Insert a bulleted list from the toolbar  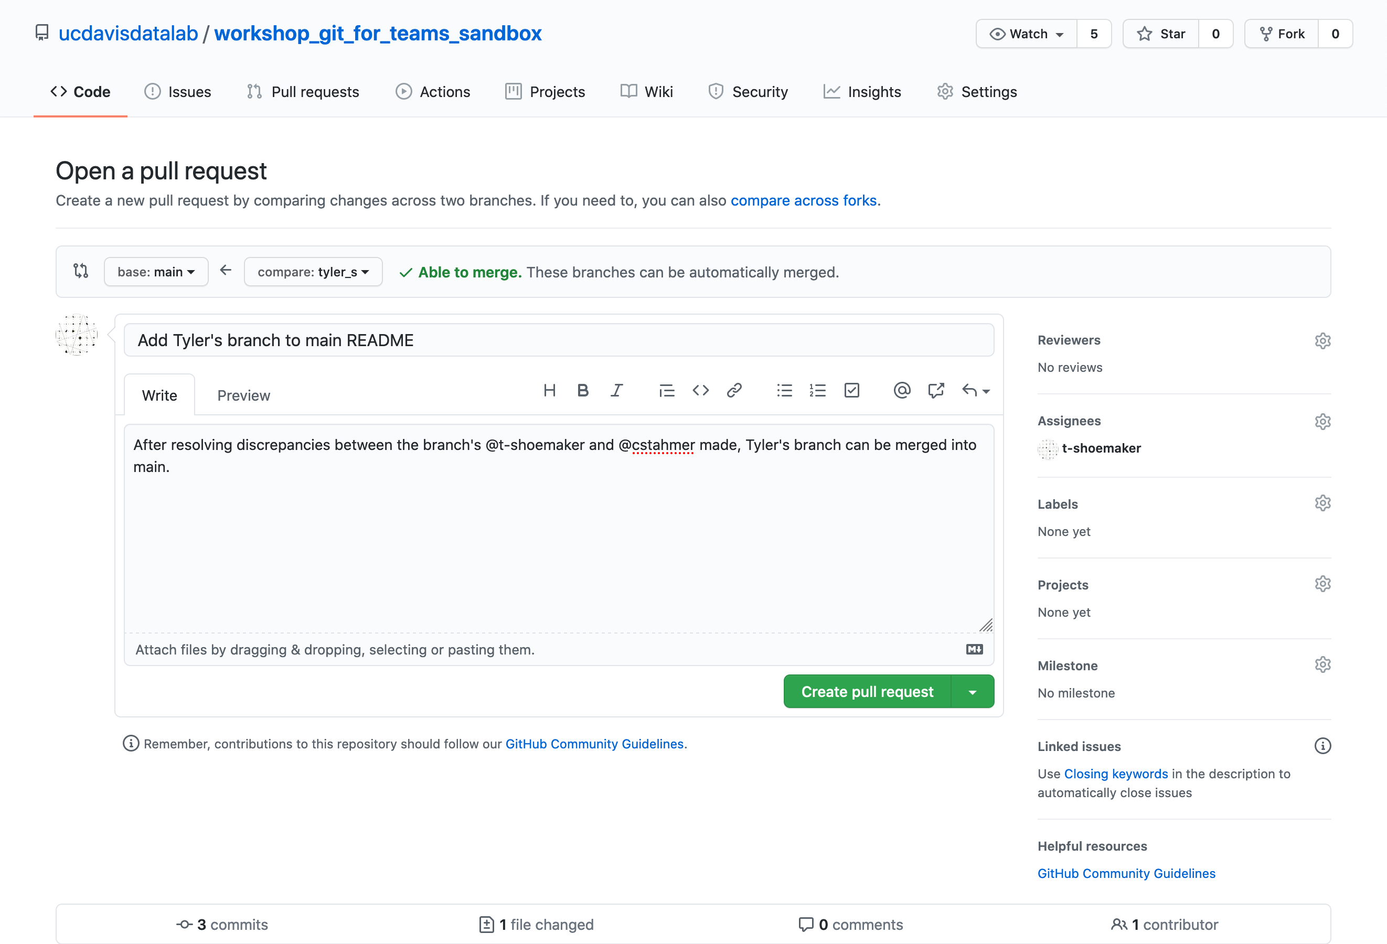click(x=784, y=391)
